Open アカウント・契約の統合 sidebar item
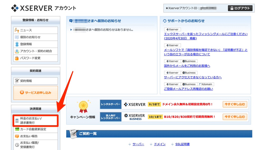Screen dimensions: 264x150 (36, 51)
